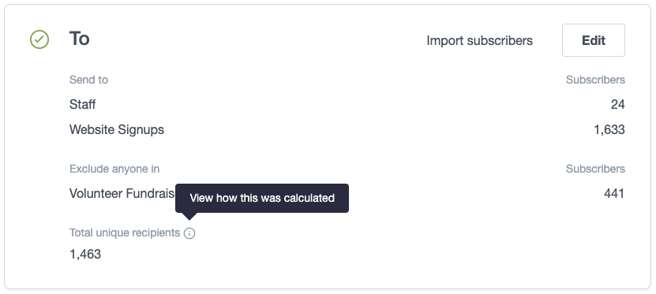This screenshot has width=656, height=294.
Task: Click the Subscribers header above Staff count
Action: pos(595,80)
